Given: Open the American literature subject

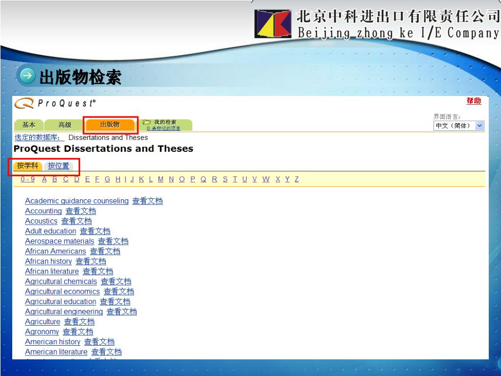Looking at the screenshot, I should pyautogui.click(x=56, y=352).
